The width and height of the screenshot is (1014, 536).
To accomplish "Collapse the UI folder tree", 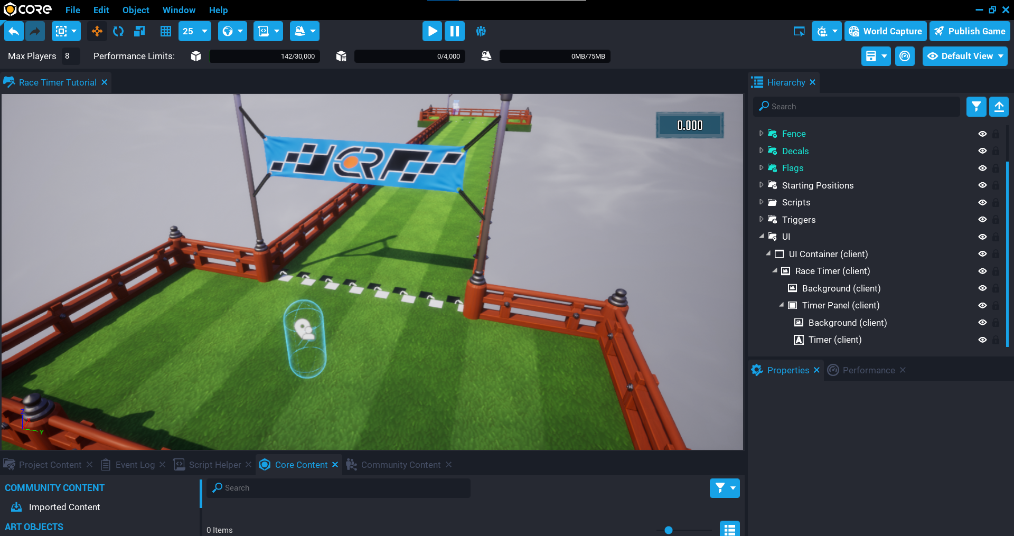I will [x=761, y=237].
